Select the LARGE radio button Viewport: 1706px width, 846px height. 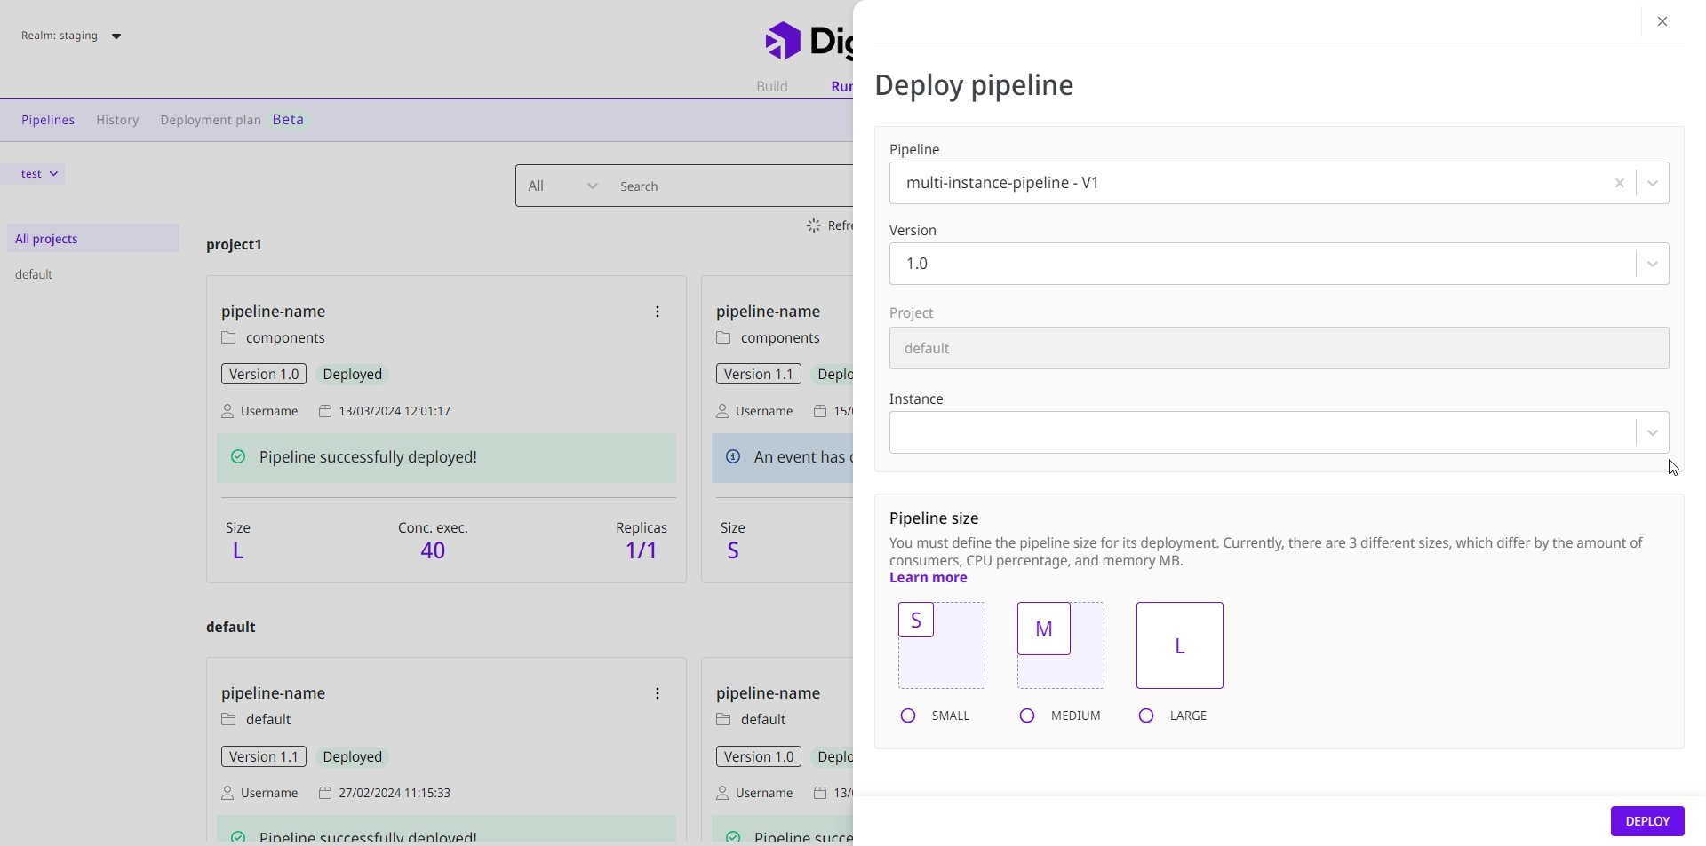coord(1146,716)
